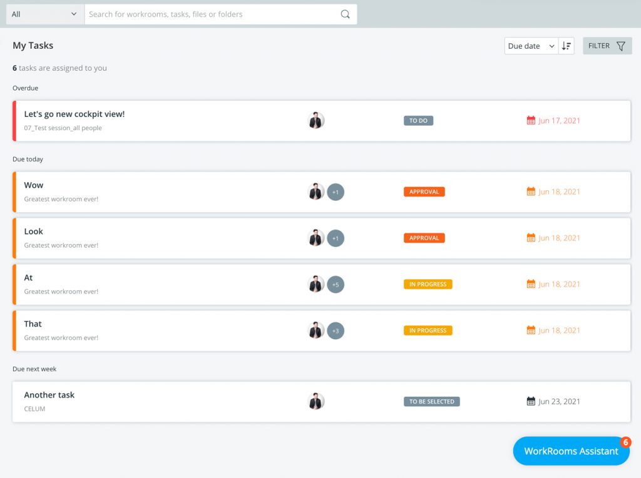Viewport: 641px width, 478px height.
Task: Click calendar icon for Jun 17, 2021
Action: pos(531,121)
